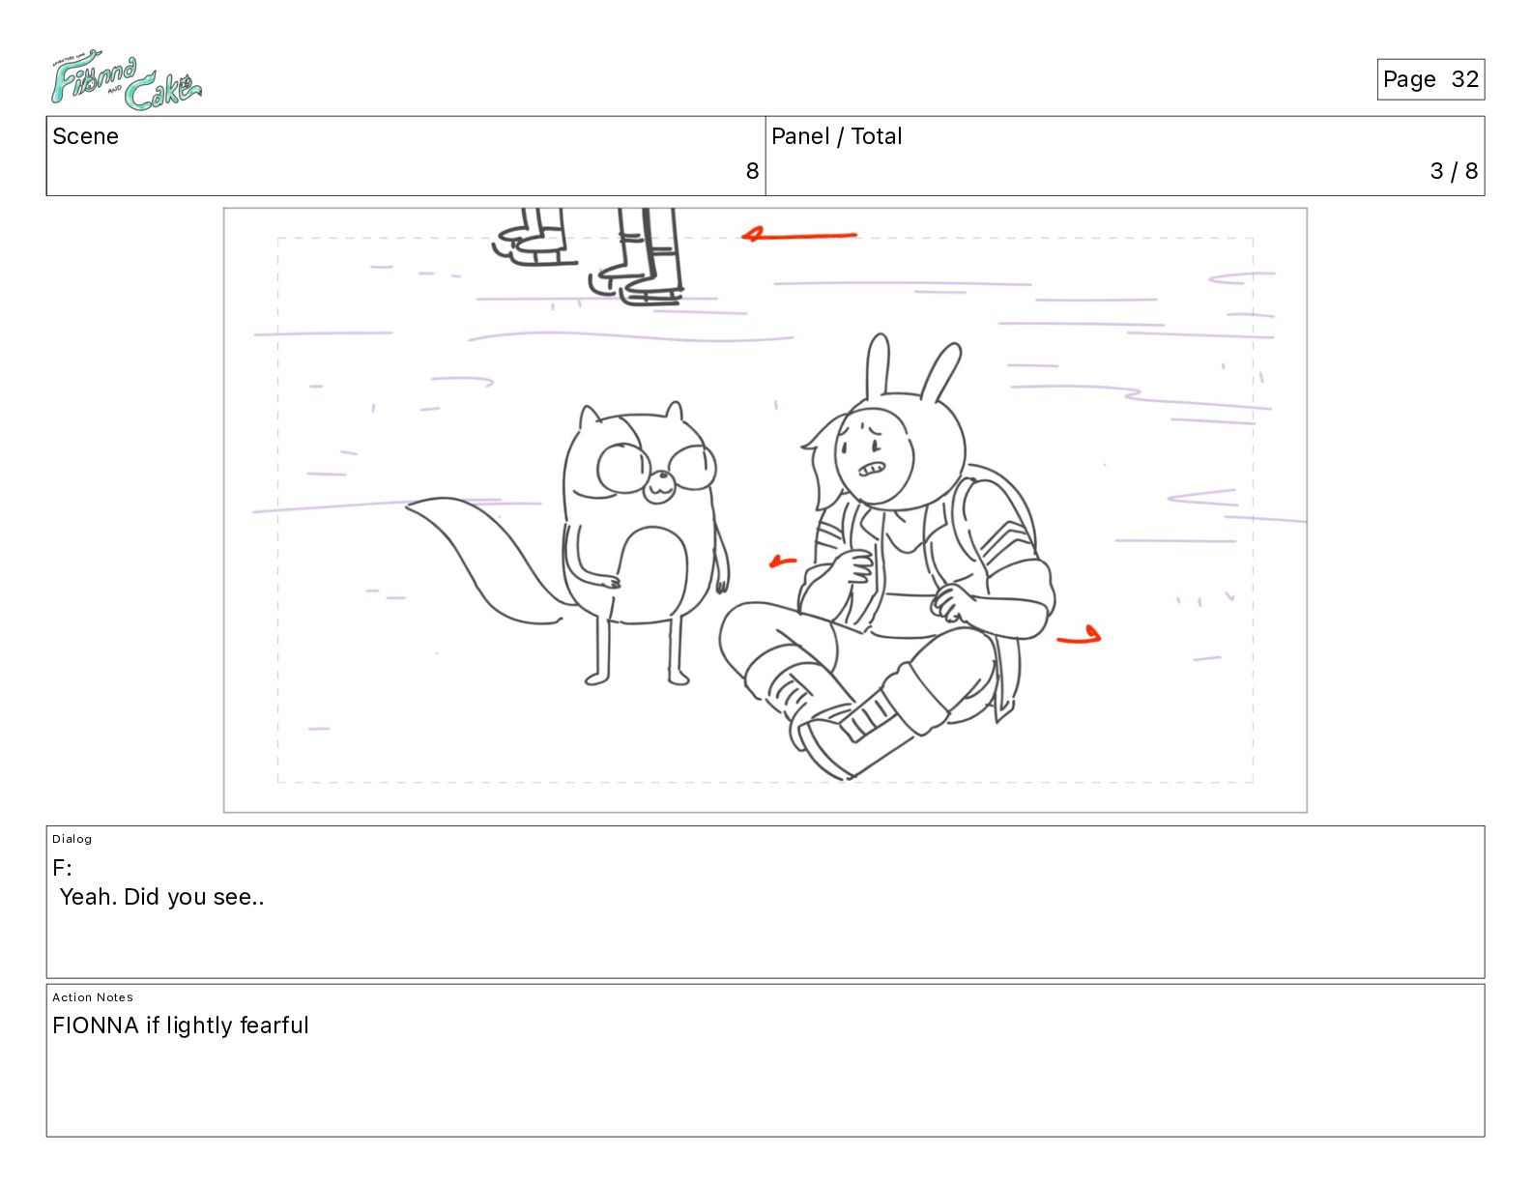Click the 'F:' speaker label
The width and height of the screenshot is (1531, 1183).
click(x=62, y=867)
